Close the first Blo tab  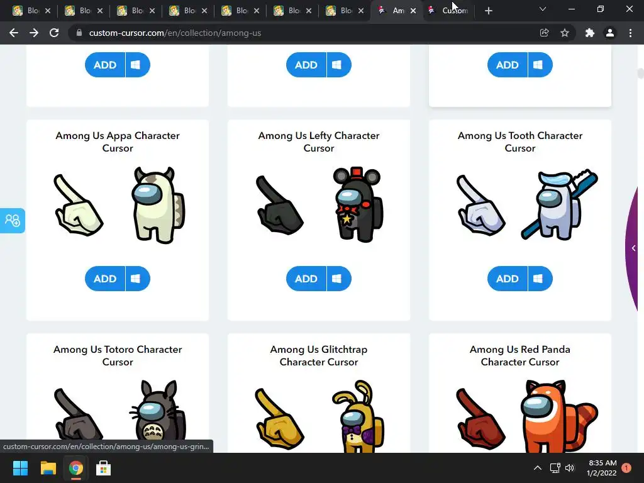tap(48, 11)
